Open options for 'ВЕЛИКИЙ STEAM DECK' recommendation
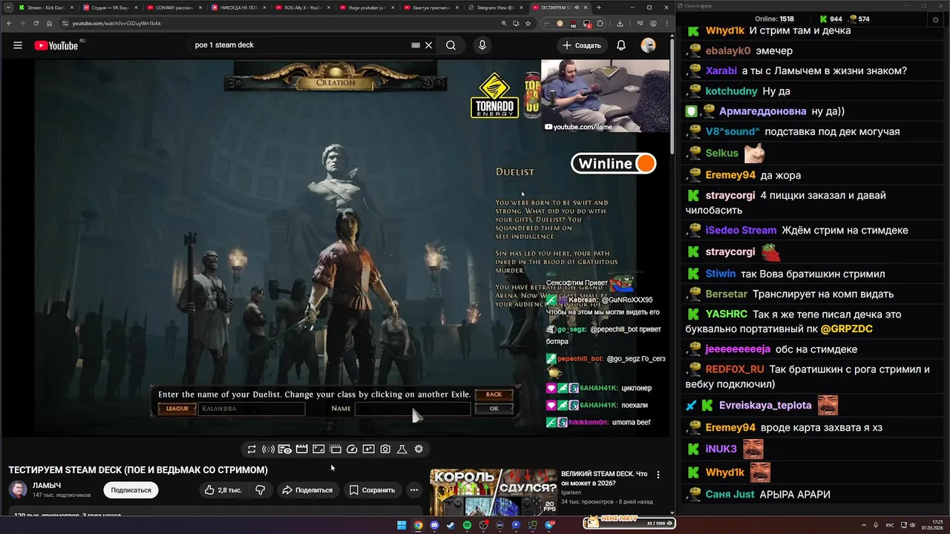Screen dimensions: 950x534 coord(658,475)
